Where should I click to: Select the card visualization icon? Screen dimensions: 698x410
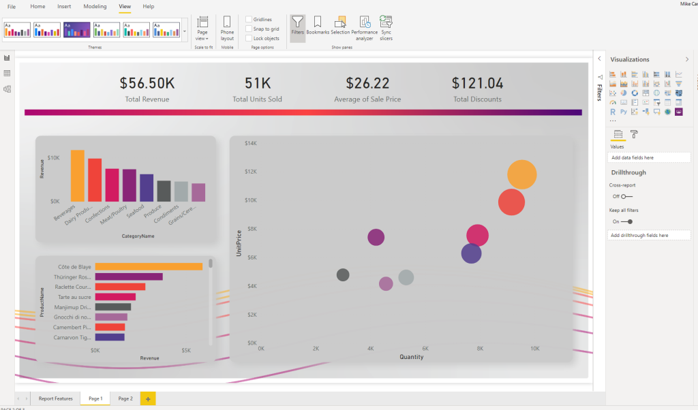(x=624, y=102)
